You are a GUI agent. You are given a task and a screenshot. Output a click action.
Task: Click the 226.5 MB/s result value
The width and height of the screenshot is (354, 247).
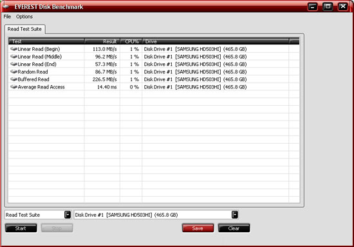[105, 79]
